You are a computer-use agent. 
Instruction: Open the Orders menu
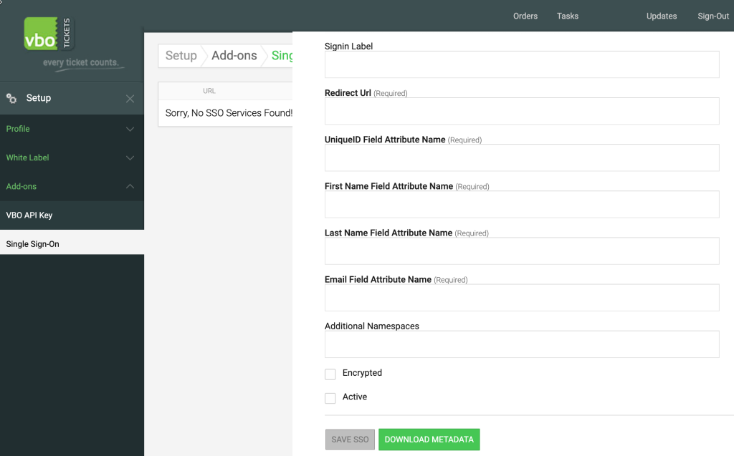pos(525,16)
